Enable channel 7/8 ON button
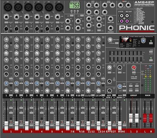This screenshot has height=138, width=157. [72, 95]
